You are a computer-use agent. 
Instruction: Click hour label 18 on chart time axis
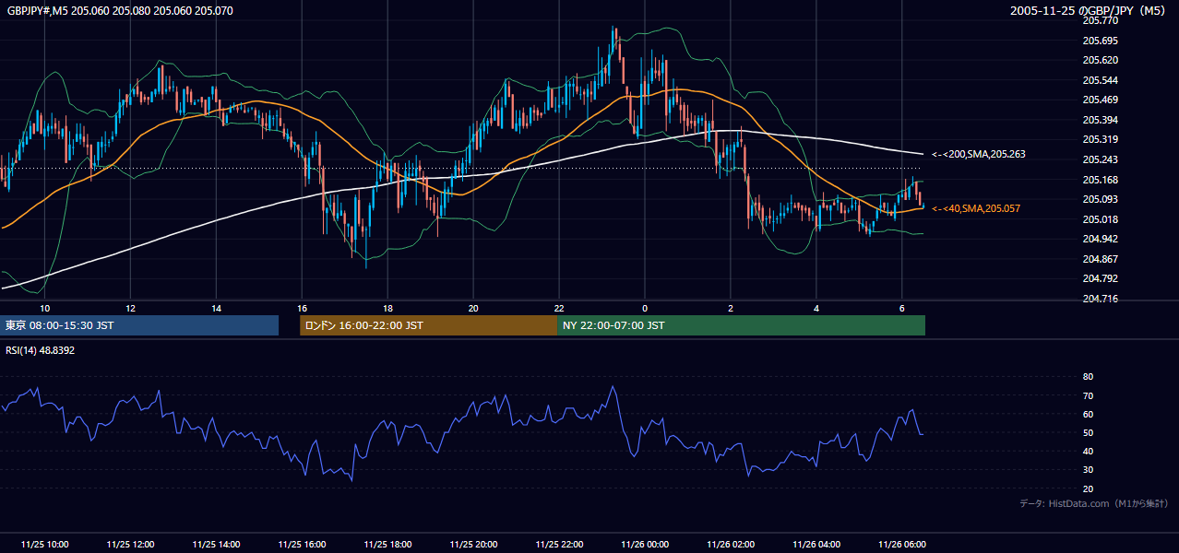[387, 308]
